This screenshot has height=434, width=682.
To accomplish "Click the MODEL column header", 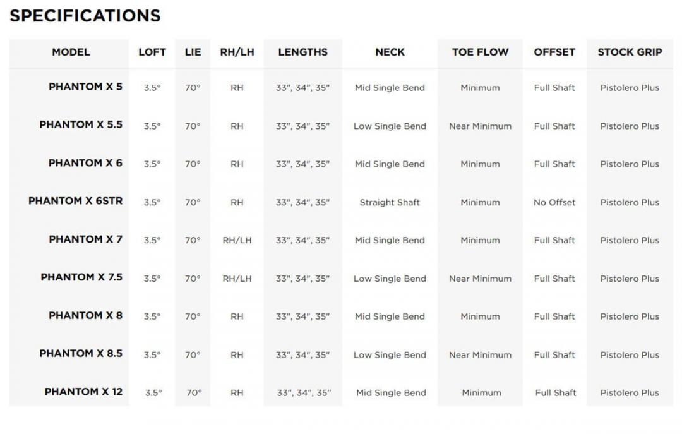I will pos(71,52).
